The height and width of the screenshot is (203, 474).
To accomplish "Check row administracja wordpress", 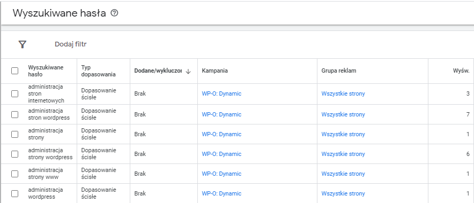I will click(14, 194).
